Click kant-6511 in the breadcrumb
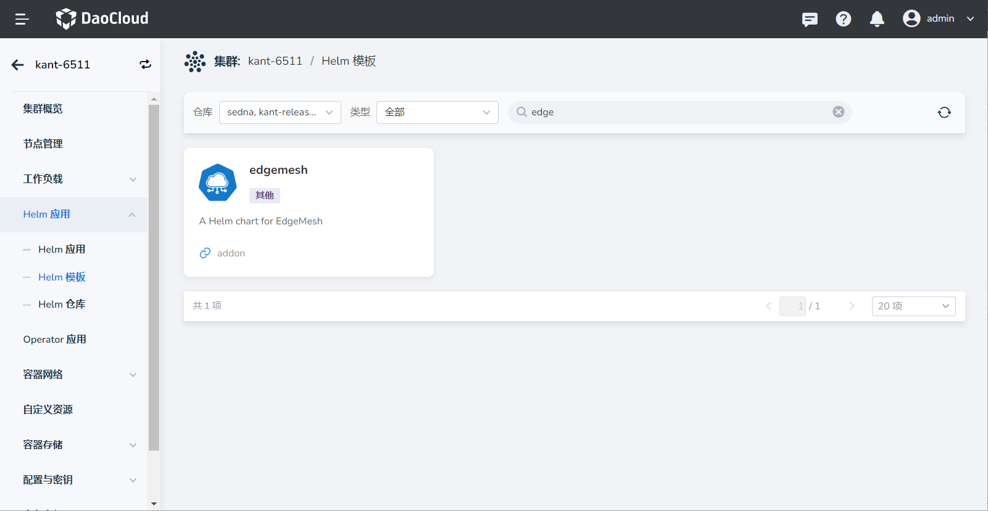The image size is (988, 511). (275, 61)
